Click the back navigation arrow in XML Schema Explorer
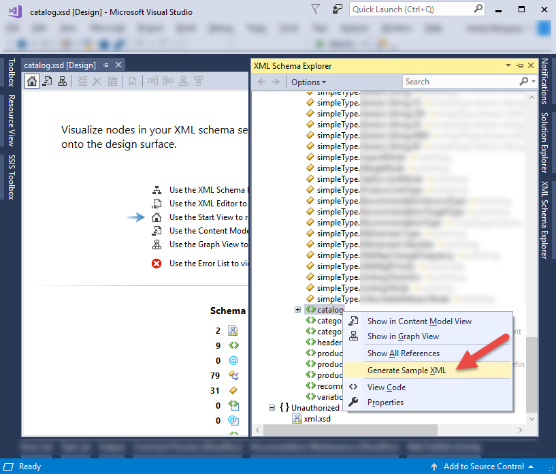Screen dimensions: 556x474 (x=261, y=81)
